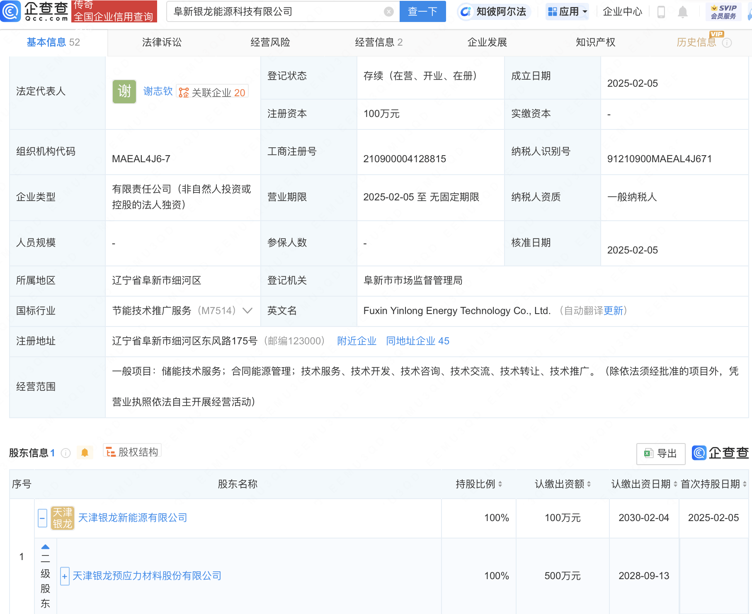Viewport: 752px width, 614px height.
Task: Open 同址企业 45 link
Action: point(417,341)
